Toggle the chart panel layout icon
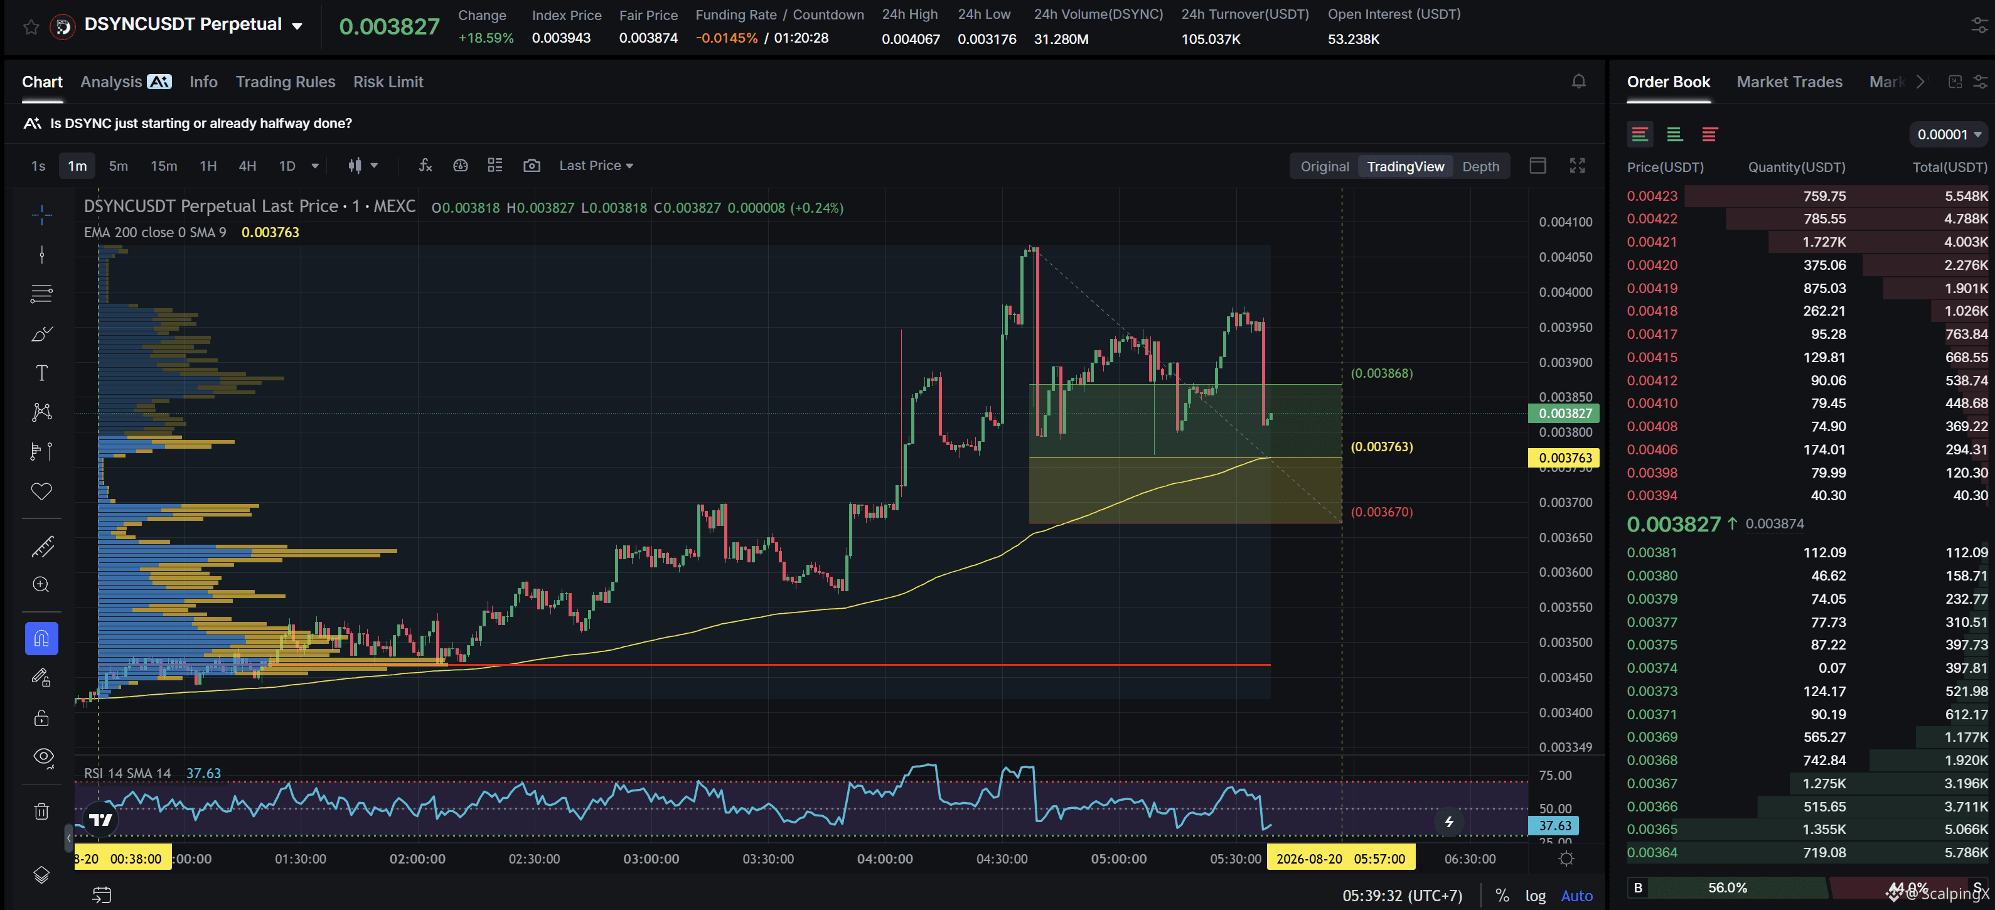1995x910 pixels. (1538, 166)
